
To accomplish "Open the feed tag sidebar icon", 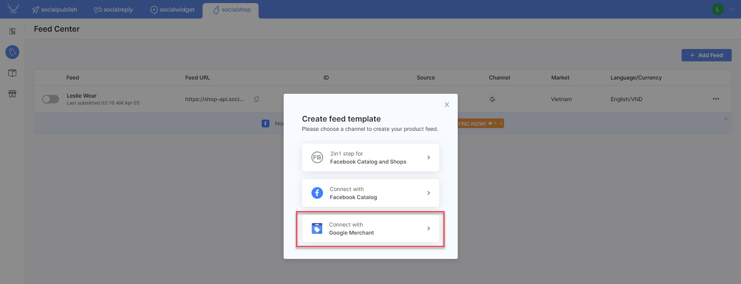I will coord(12,52).
